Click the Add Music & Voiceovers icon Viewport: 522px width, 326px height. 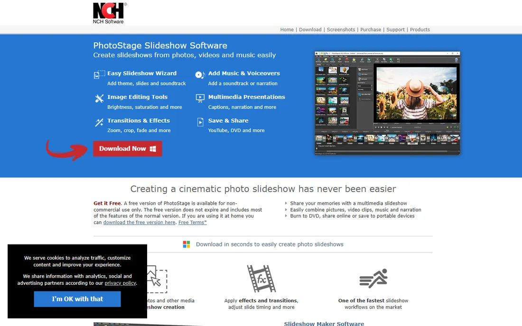(200, 75)
